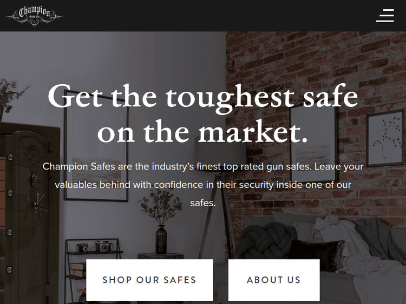Click the electronic keypad lock on safe
Viewport: 406px width, 304px height.
(x=34, y=180)
